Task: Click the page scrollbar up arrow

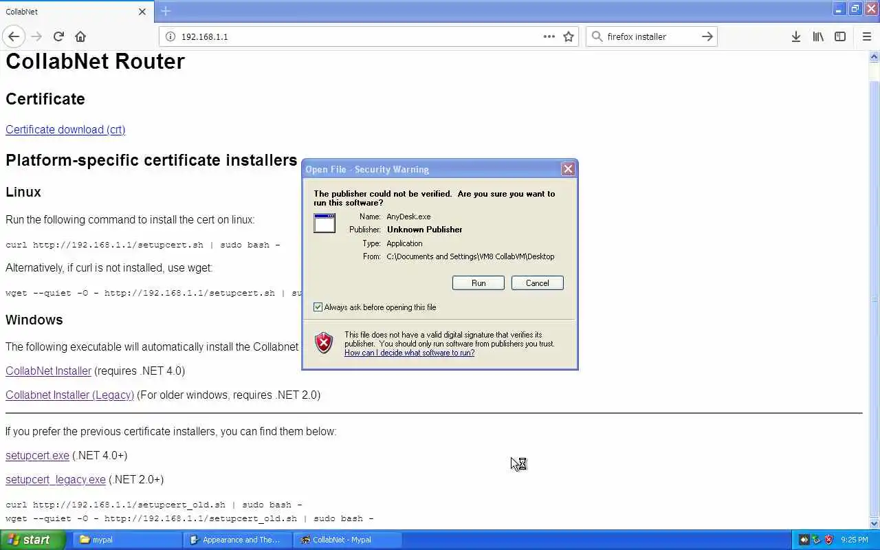Action: (874, 57)
